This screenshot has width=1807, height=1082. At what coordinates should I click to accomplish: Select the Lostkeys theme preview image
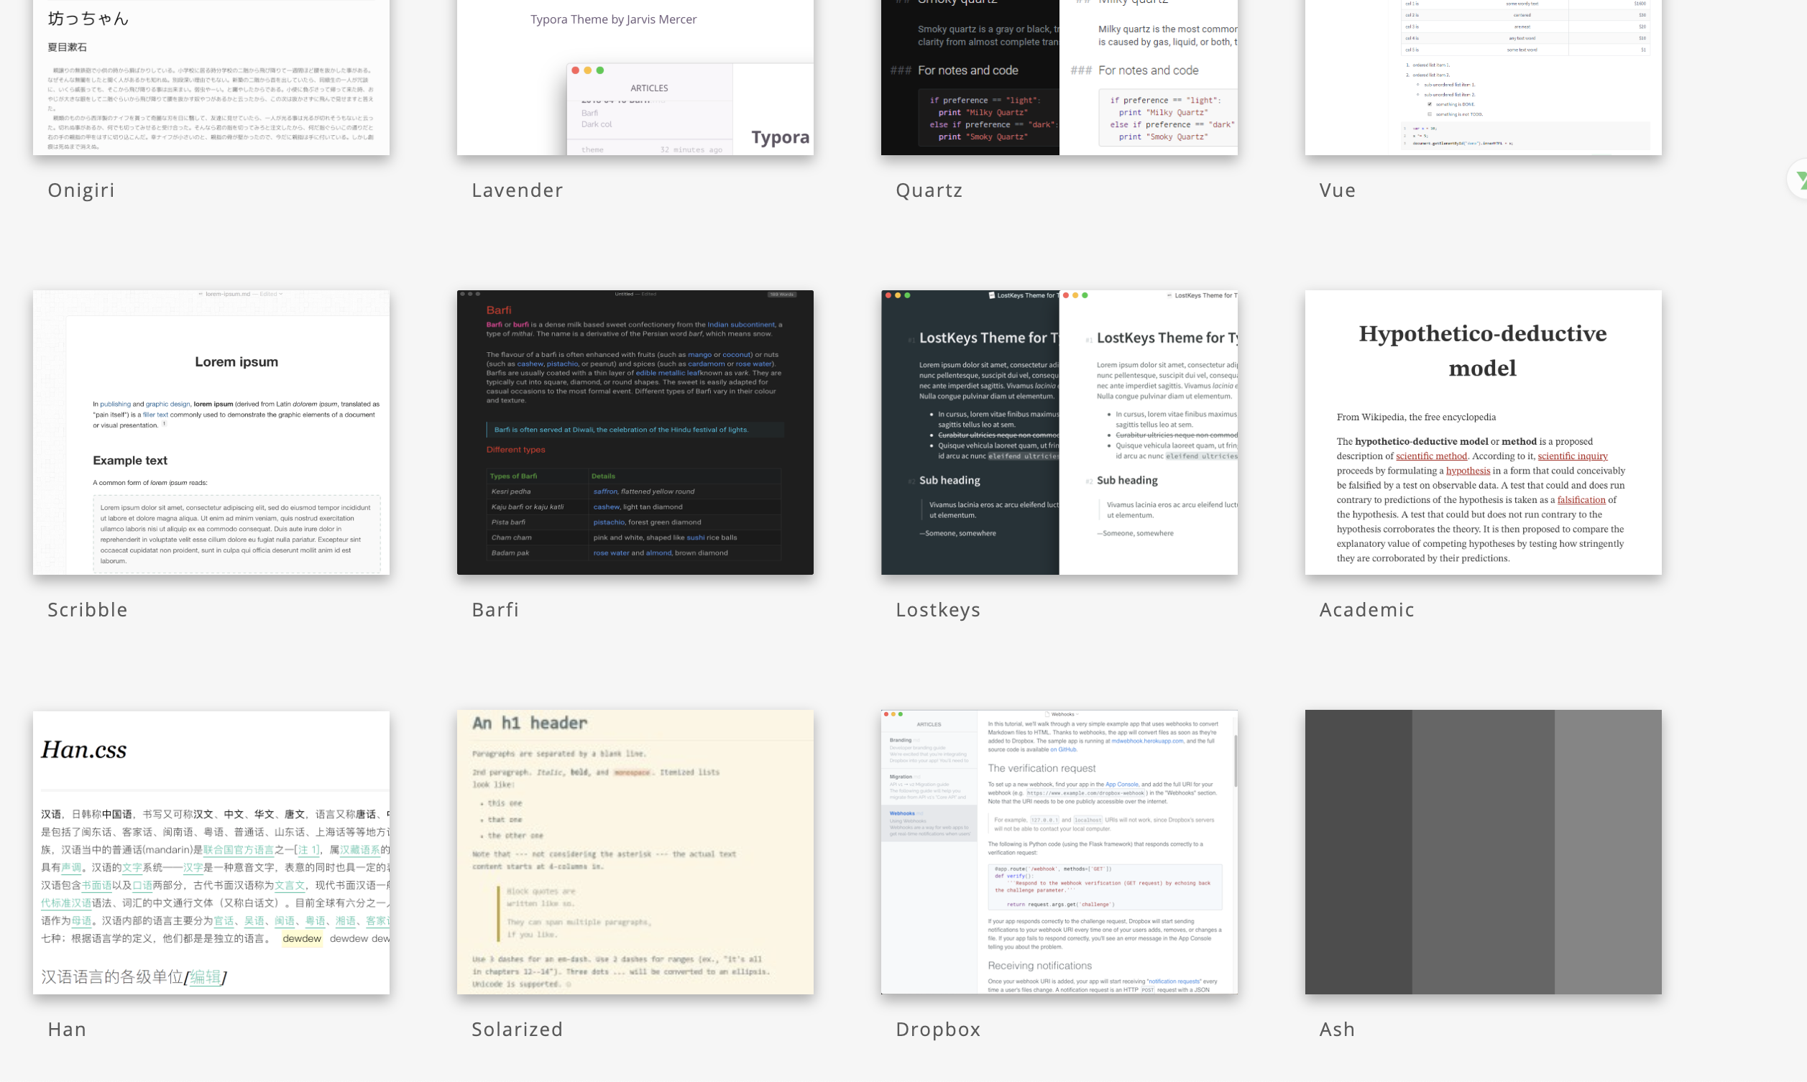tap(1059, 432)
